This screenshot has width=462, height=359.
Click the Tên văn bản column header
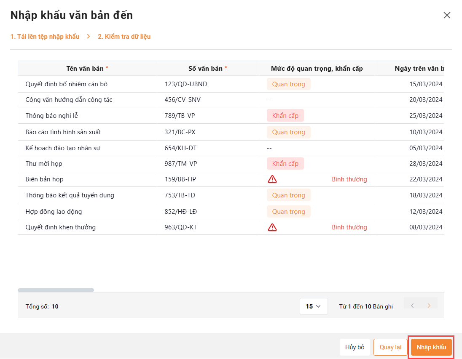[87, 68]
